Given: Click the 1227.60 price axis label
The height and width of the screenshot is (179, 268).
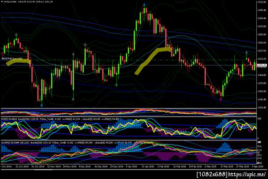Looking at the screenshot, I should (262, 51).
